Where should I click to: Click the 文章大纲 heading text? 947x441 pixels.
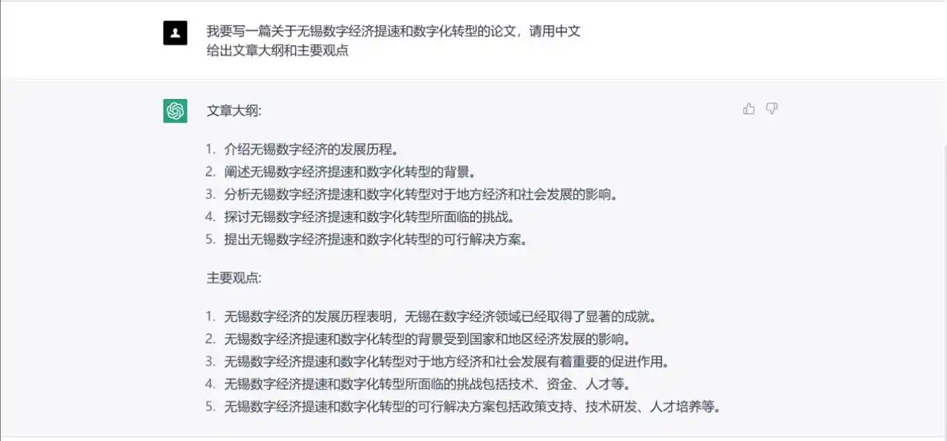234,110
